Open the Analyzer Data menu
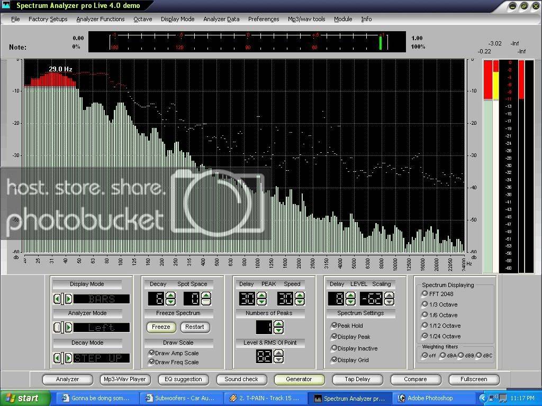Screen dimensions: 542x406 coord(221,19)
